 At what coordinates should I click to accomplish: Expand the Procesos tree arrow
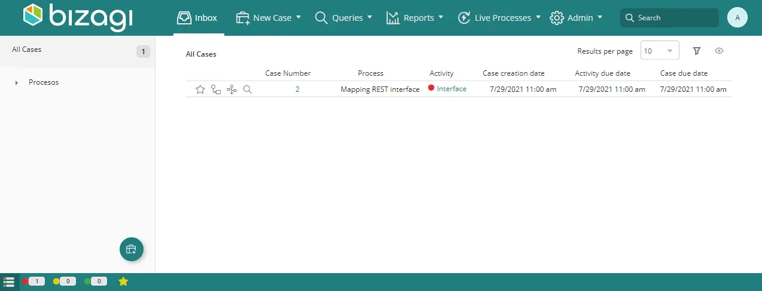tap(17, 83)
